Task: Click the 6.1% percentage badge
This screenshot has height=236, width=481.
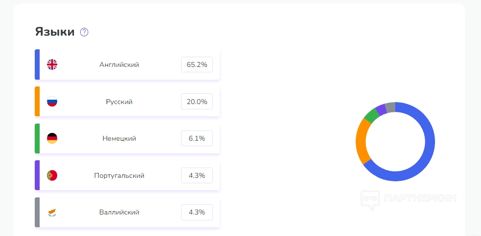Action: coord(197,138)
